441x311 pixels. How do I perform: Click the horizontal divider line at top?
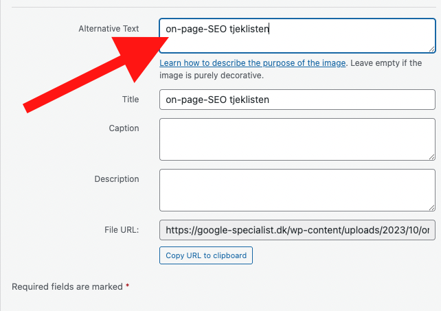pyautogui.click(x=220, y=8)
